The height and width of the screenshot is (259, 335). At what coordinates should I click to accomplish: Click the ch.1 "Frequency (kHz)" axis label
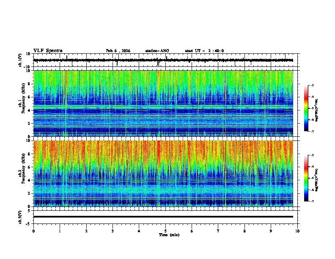point(23,99)
